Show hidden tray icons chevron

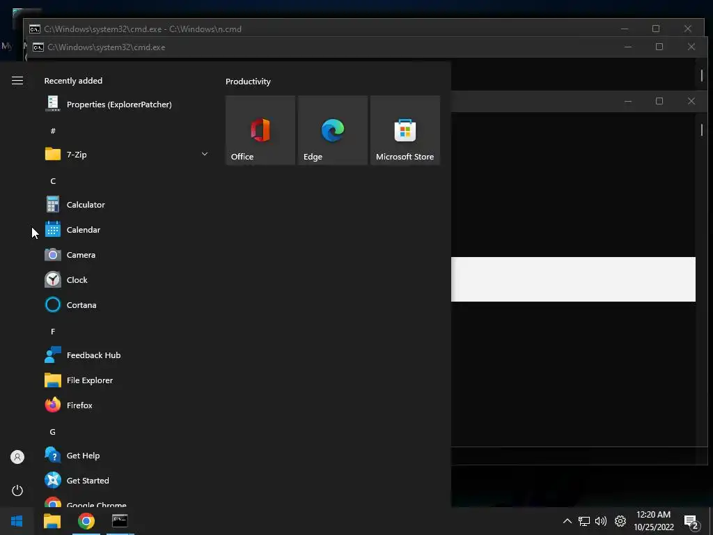[567, 521]
